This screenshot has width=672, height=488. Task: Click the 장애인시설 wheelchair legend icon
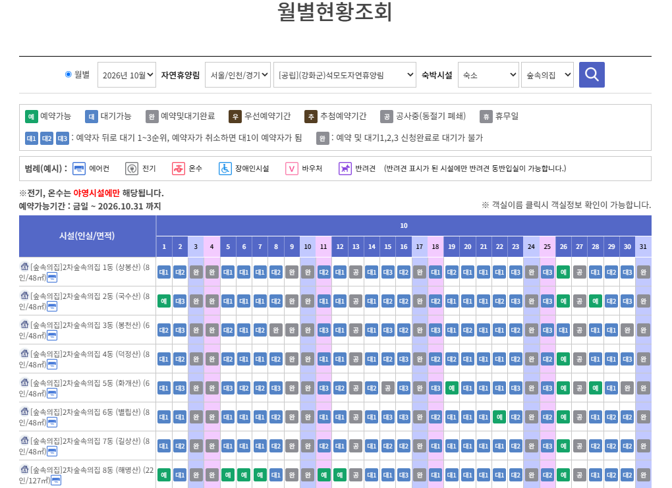(225, 169)
